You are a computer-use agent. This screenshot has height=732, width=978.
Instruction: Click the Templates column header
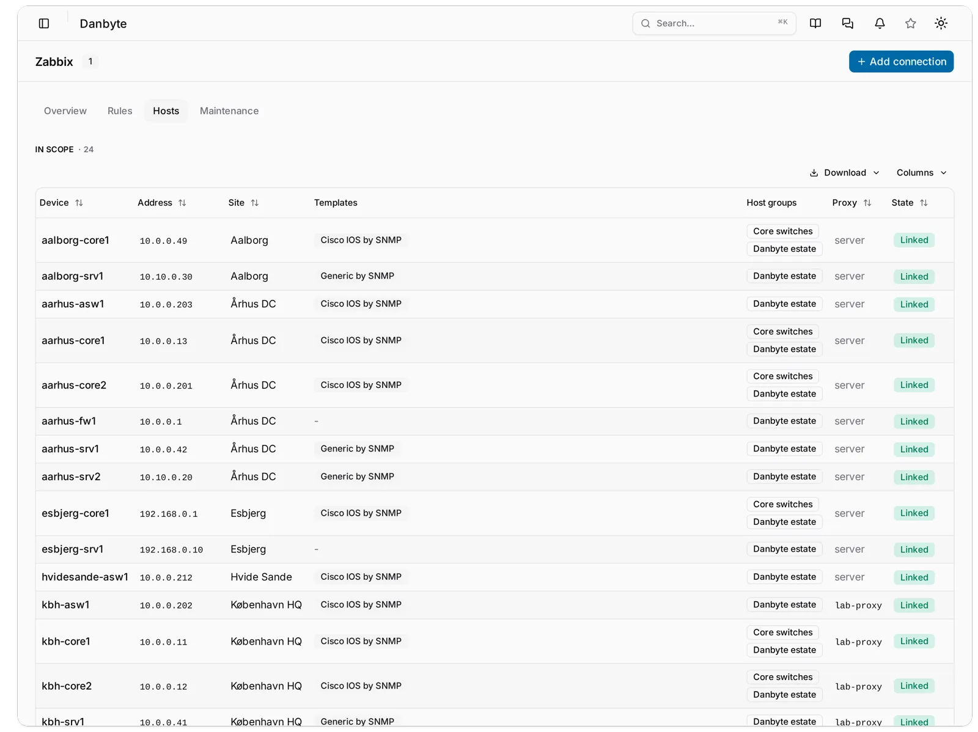(x=336, y=203)
